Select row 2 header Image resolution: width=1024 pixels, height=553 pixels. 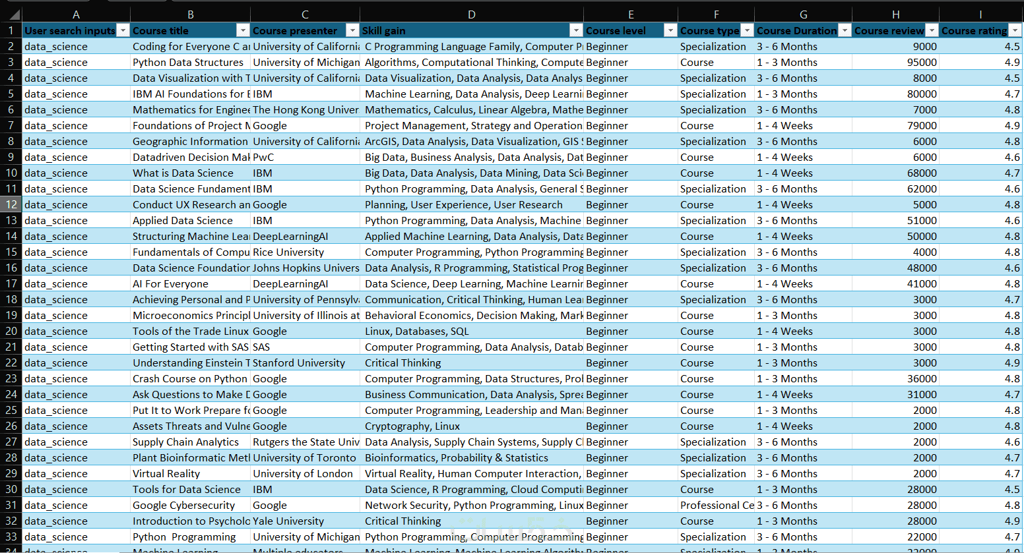click(x=11, y=46)
